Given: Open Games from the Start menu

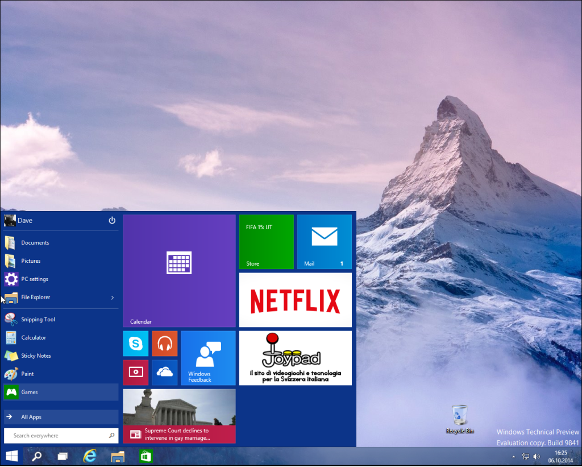Looking at the screenshot, I should (61, 392).
